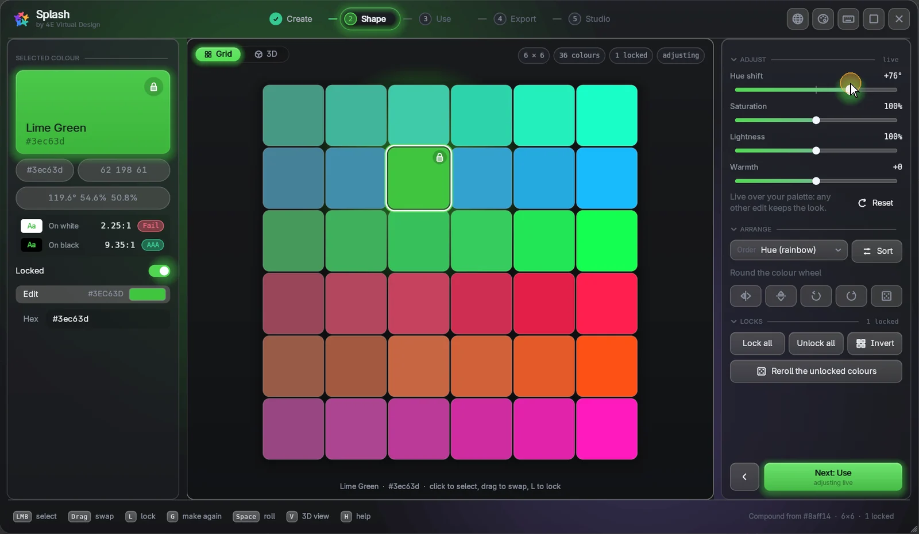Open the Edit colour picker swatch row

[92, 294]
